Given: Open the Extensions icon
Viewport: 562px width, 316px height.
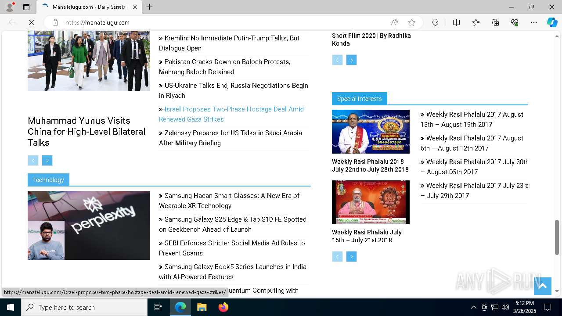Looking at the screenshot, I should 435,22.
